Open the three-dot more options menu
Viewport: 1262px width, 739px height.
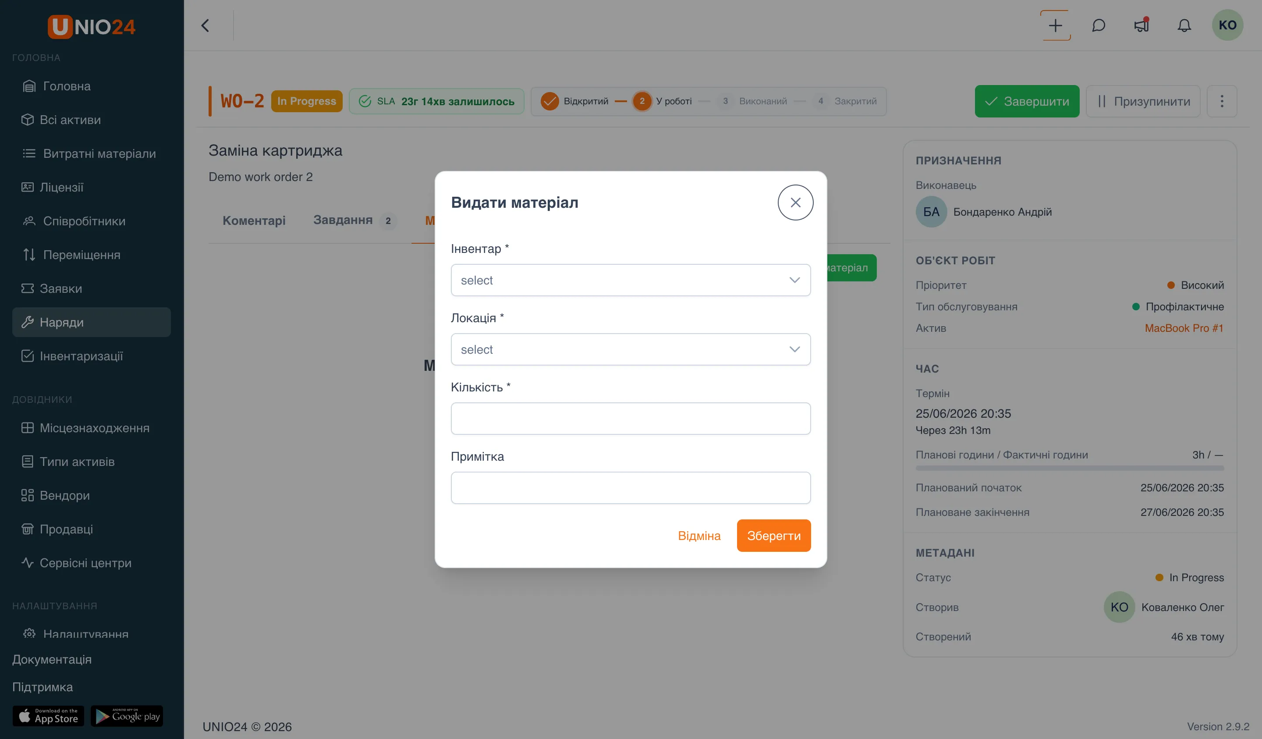click(1221, 101)
